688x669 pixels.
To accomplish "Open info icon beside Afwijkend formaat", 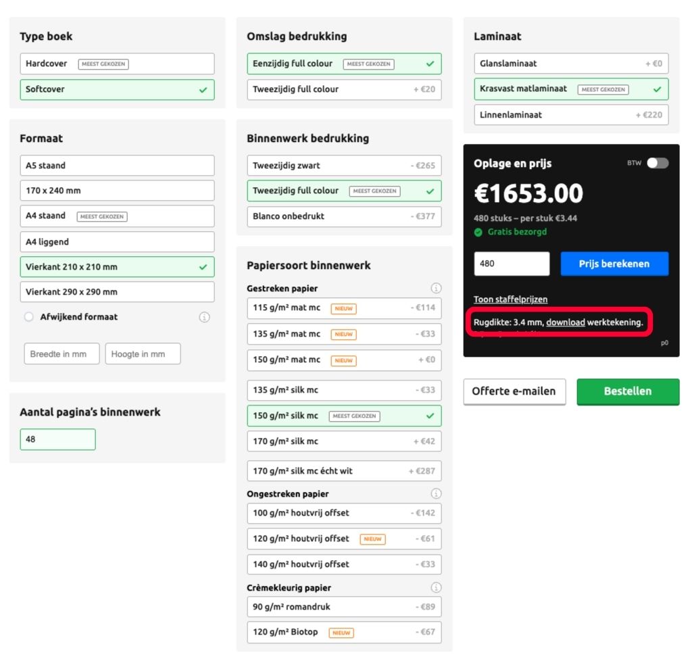I will click(x=205, y=317).
